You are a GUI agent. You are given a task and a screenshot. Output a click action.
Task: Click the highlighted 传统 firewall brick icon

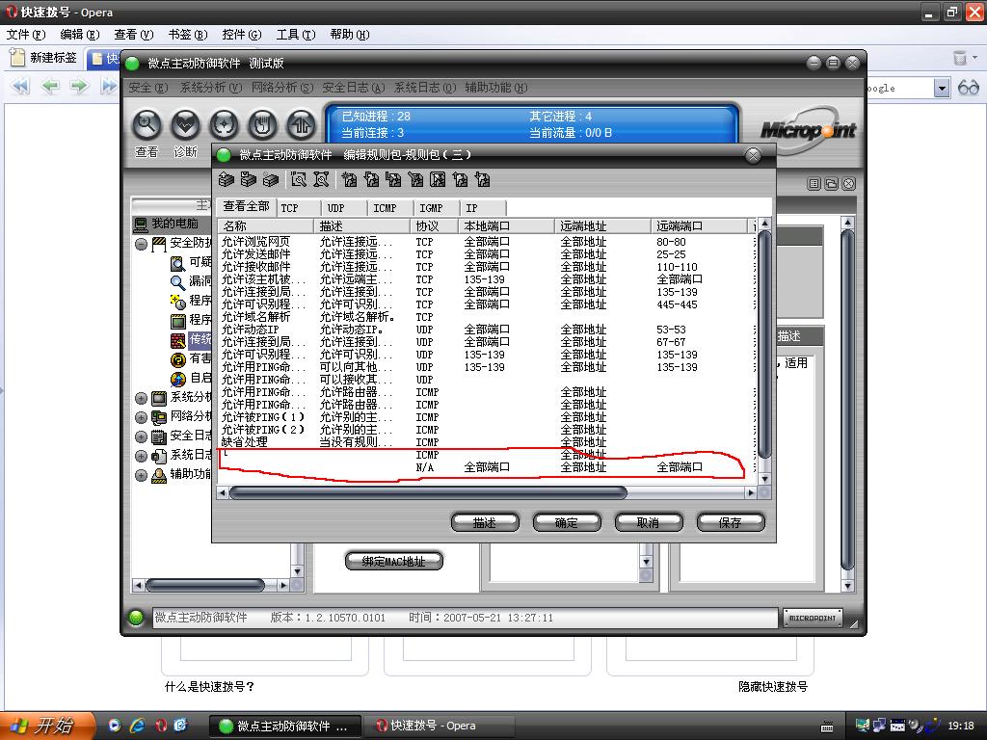178,340
